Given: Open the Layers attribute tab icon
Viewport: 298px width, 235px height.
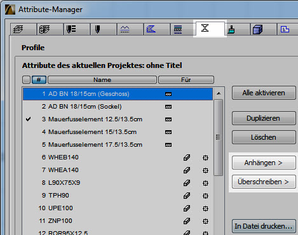Looking at the screenshot, I should click(x=18, y=29).
